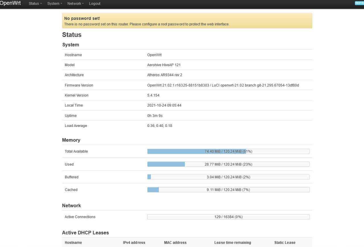Screen dimensions: 364x247
Task: Select the Static Lease column header
Action: tap(285, 242)
